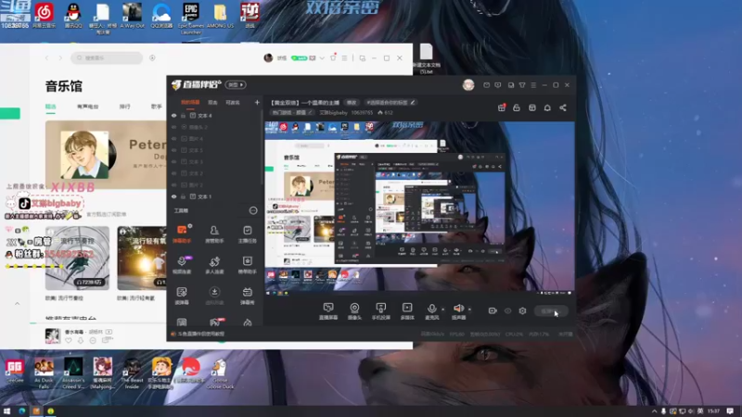Click the music recognition icon beside search
742x417 pixels.
click(x=152, y=57)
